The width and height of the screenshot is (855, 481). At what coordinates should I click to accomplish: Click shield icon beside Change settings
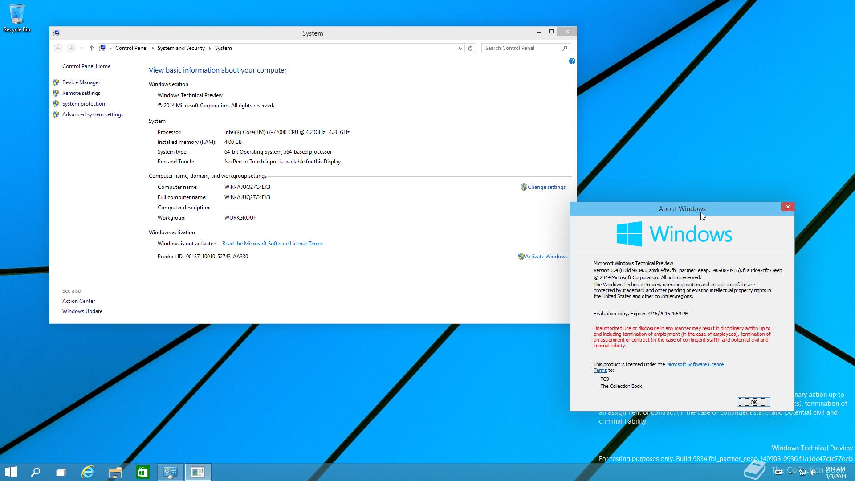pos(524,187)
